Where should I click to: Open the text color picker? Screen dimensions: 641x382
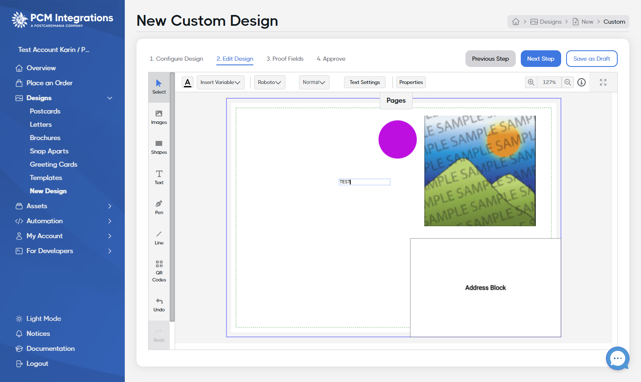tap(188, 82)
